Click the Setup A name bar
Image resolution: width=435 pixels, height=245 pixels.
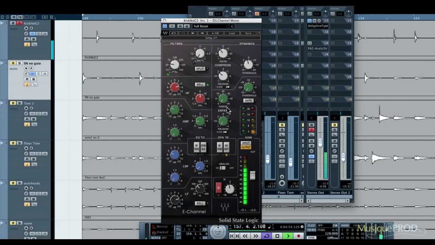coord(211,38)
